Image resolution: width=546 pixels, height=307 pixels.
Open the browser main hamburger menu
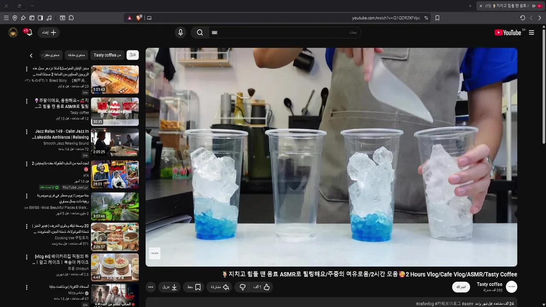coord(6,18)
